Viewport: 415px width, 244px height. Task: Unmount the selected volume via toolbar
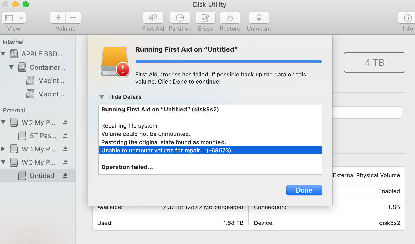[259, 18]
